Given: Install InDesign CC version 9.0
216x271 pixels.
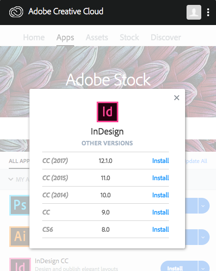Looking at the screenshot, I should coord(161,212).
